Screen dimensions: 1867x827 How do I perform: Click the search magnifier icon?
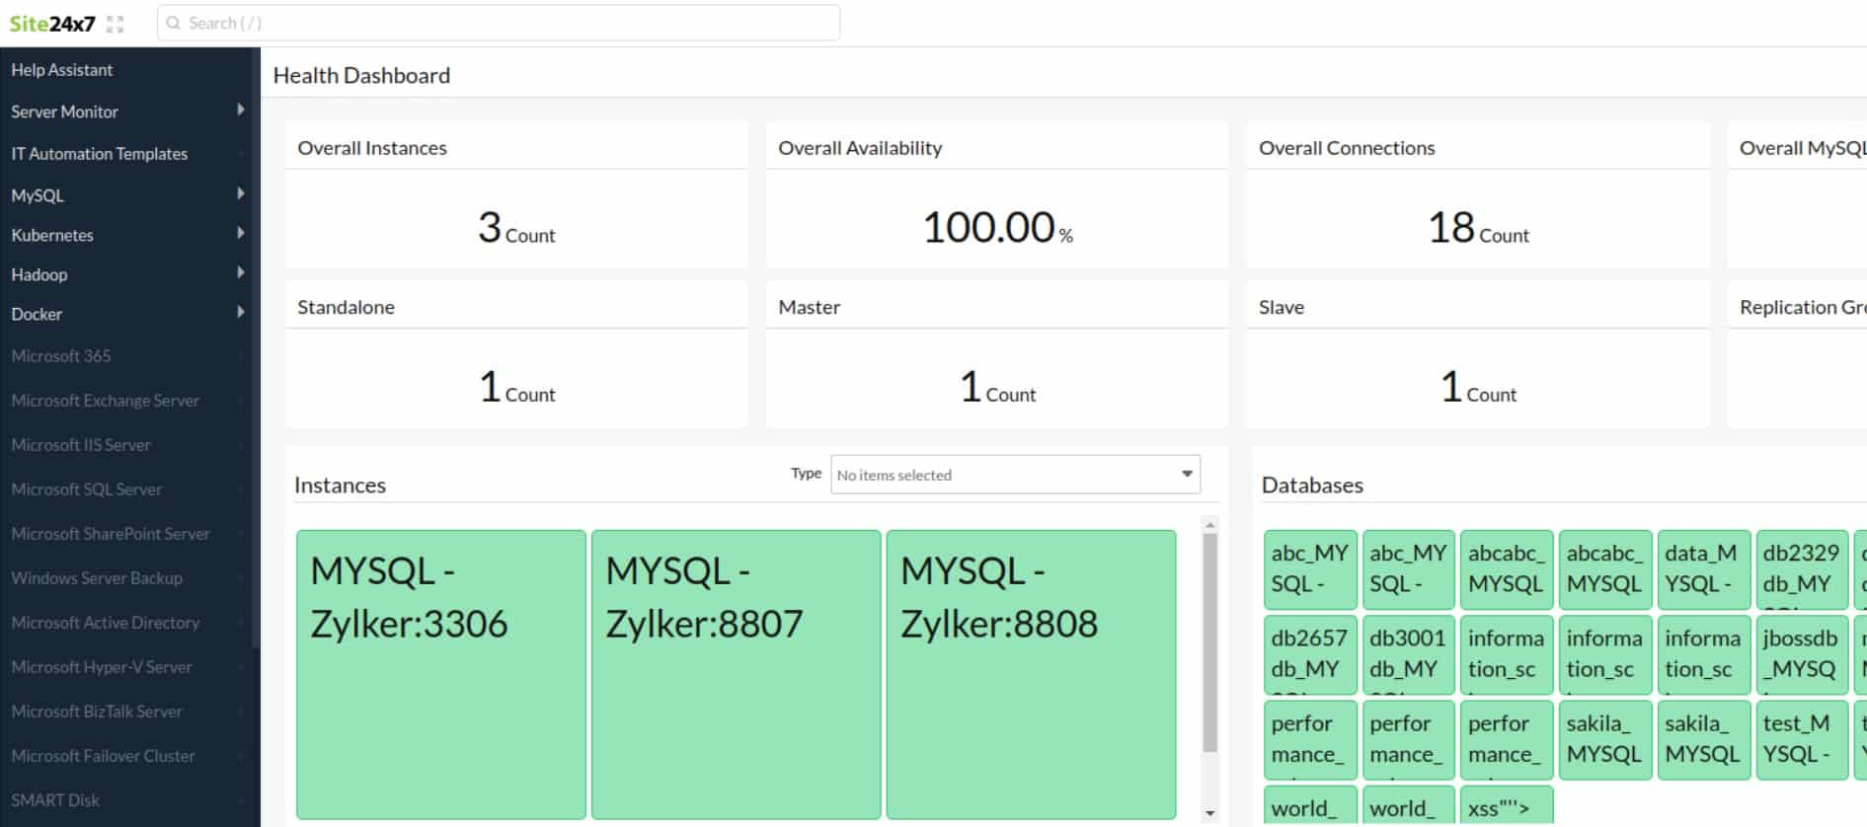(x=174, y=23)
